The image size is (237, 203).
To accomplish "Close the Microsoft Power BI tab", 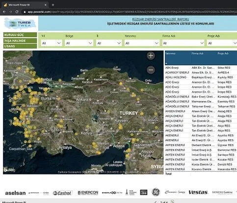I will coord(46,5).
